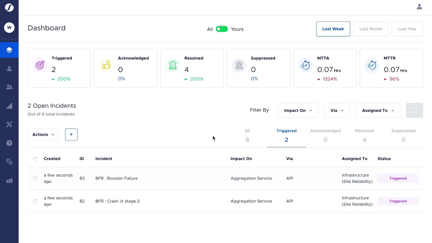Tick the select-all checkbox in table header
Viewport: 432px width, 243px height.
[x=35, y=159]
